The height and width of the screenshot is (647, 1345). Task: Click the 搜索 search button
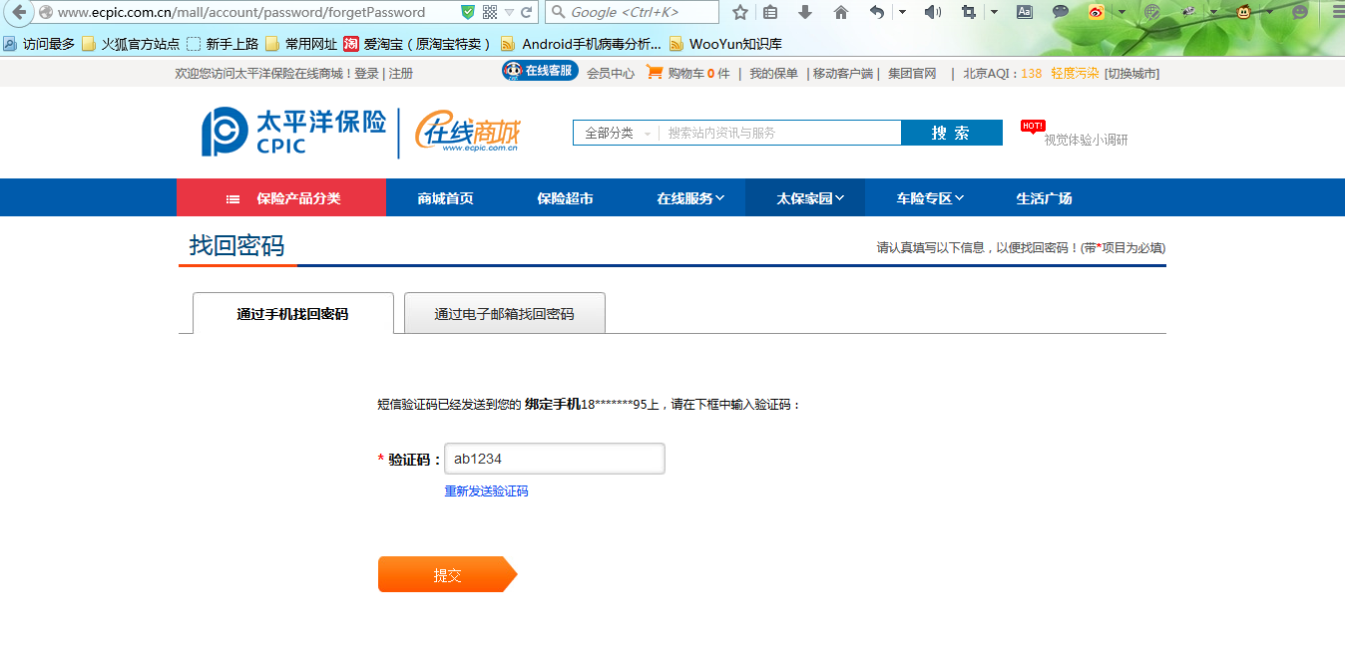pyautogui.click(x=952, y=134)
